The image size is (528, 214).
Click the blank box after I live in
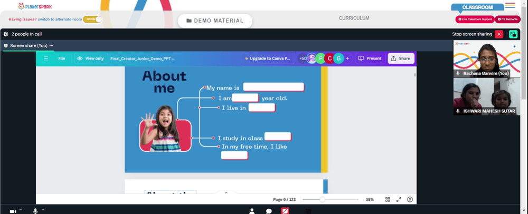pos(262,108)
